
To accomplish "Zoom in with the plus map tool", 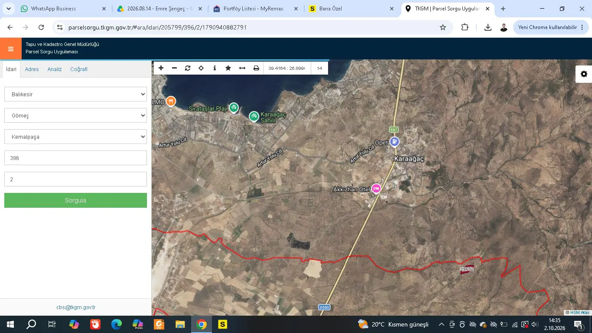I will point(161,68).
